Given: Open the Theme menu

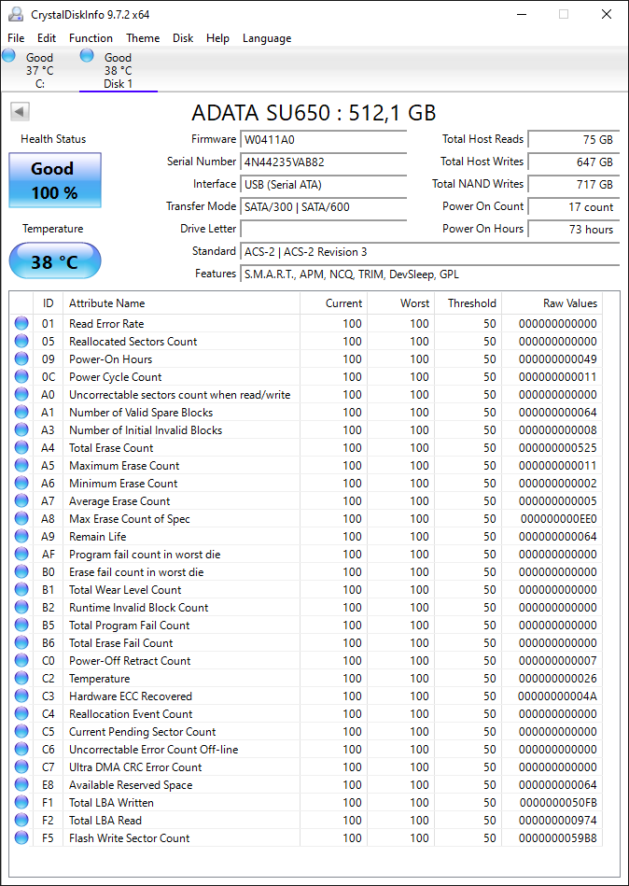Looking at the screenshot, I should [143, 38].
